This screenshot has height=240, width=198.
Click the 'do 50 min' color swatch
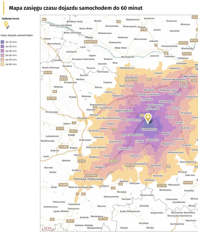(2, 60)
